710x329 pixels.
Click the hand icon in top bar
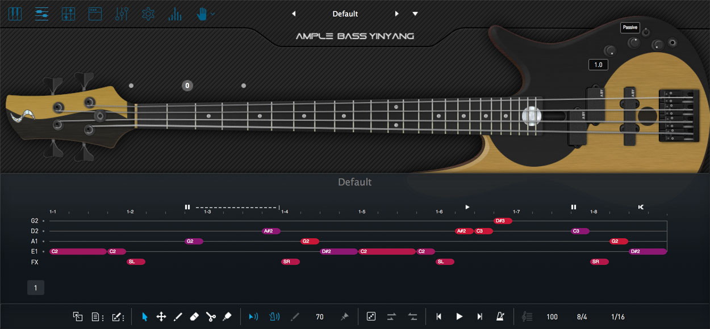tap(202, 14)
